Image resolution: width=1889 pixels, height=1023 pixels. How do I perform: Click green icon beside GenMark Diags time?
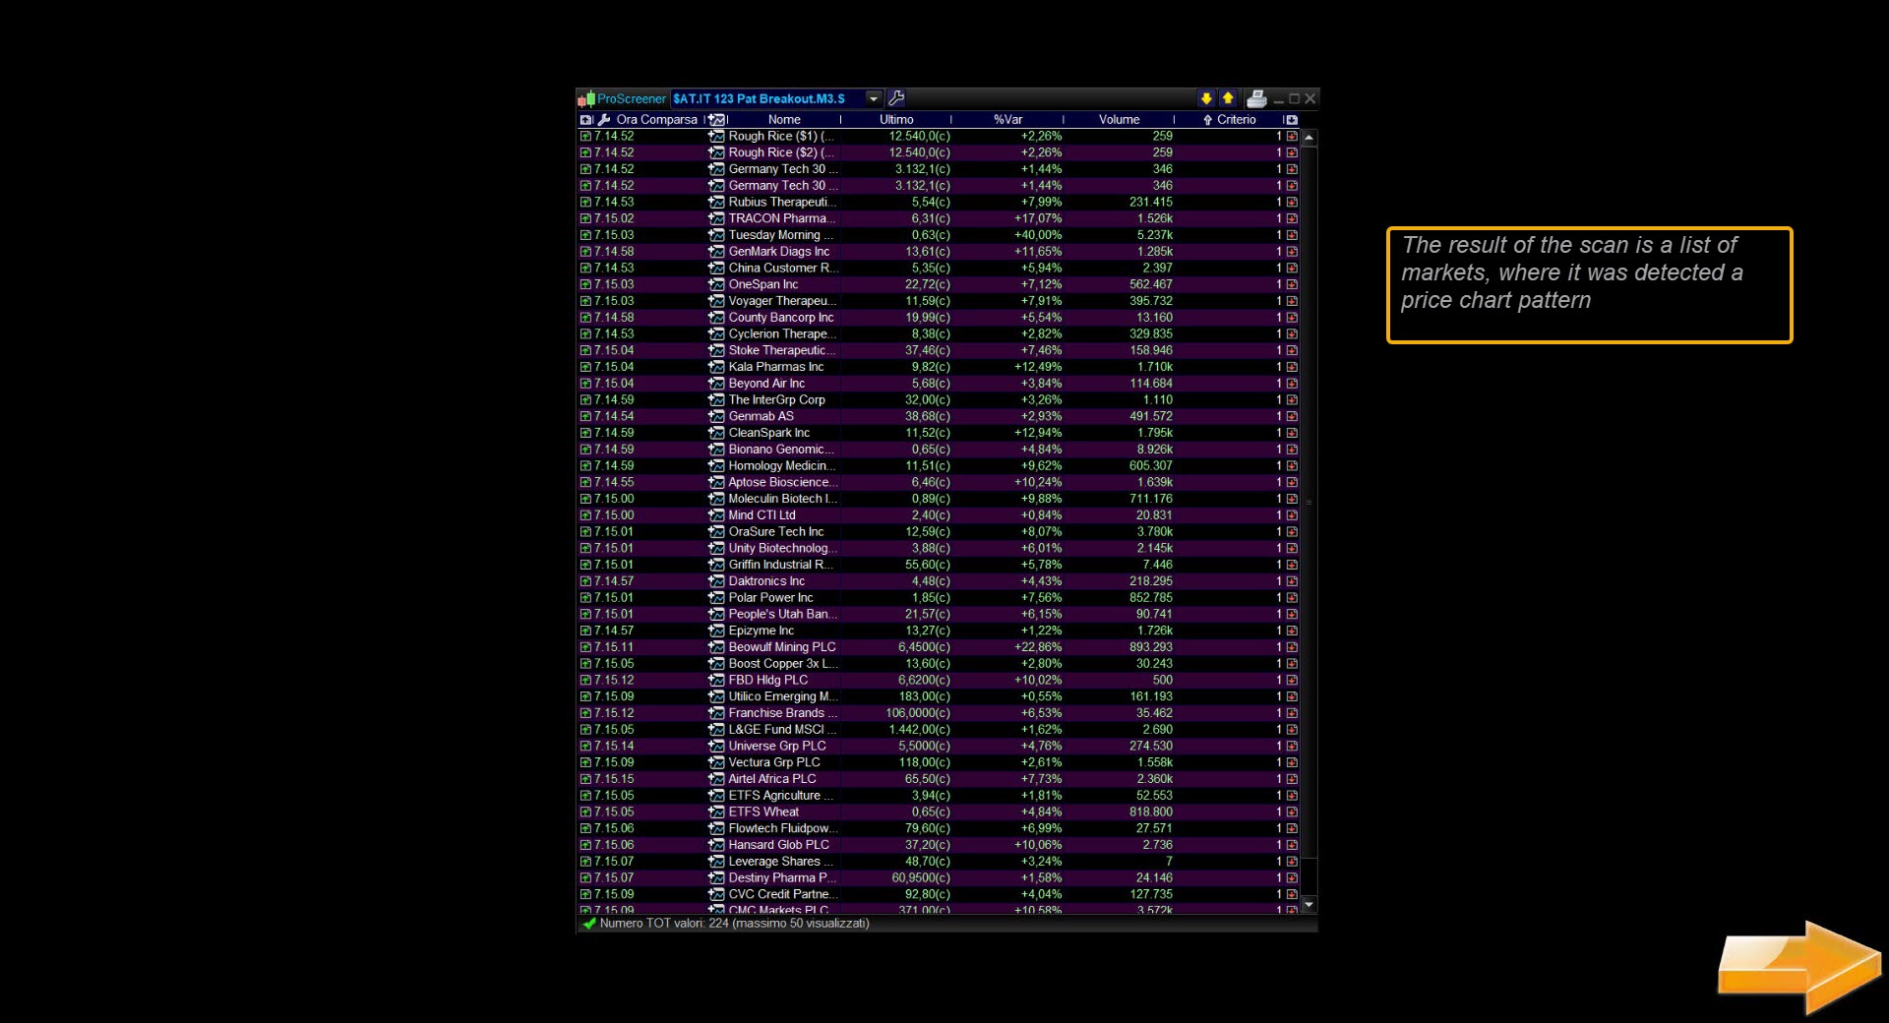coord(585,252)
